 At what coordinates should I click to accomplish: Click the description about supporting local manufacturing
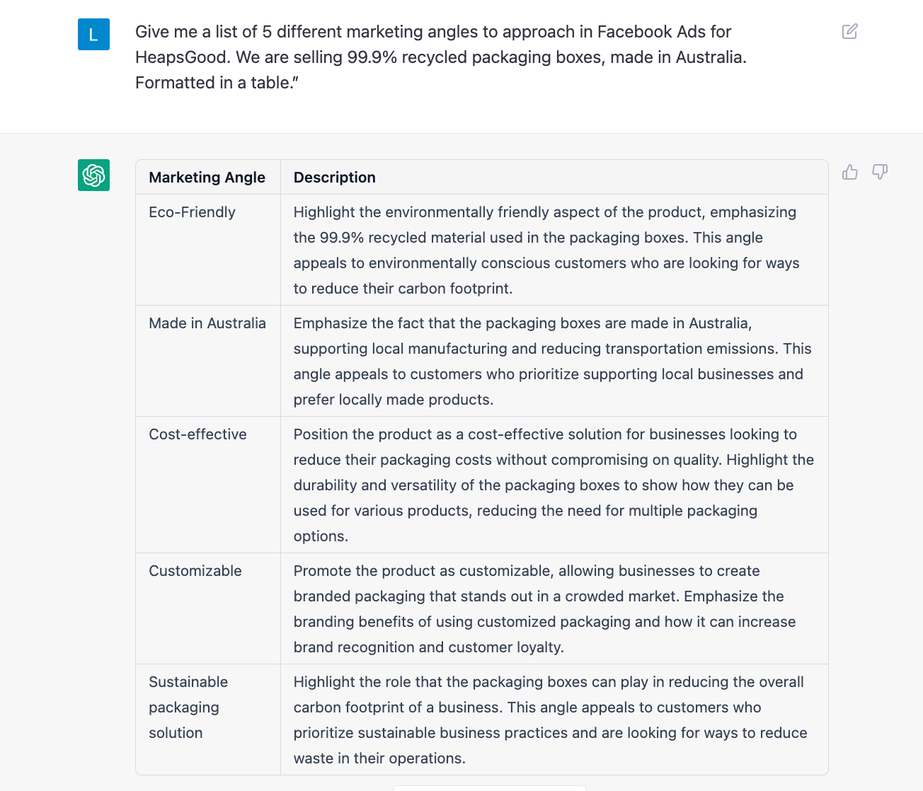(554, 361)
